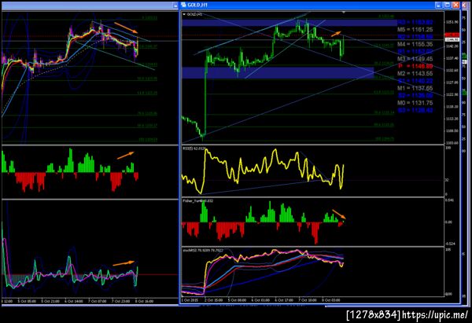This screenshot has height=323, width=472.
Task: Click the M4 = 1155.35 pivot label
Action: [415, 44]
